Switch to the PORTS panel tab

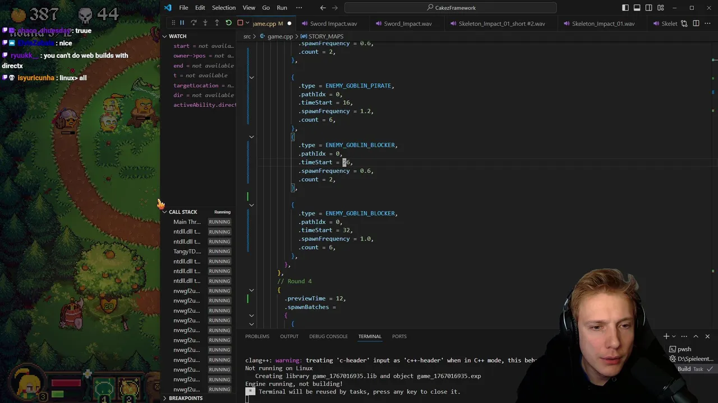click(x=399, y=336)
